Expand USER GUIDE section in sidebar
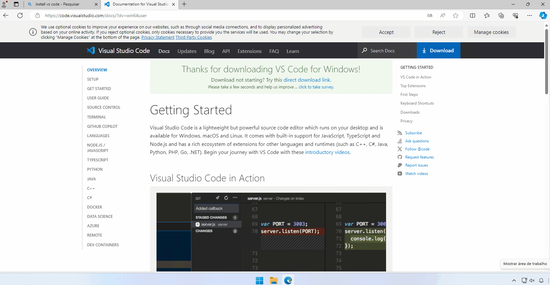 click(x=98, y=98)
